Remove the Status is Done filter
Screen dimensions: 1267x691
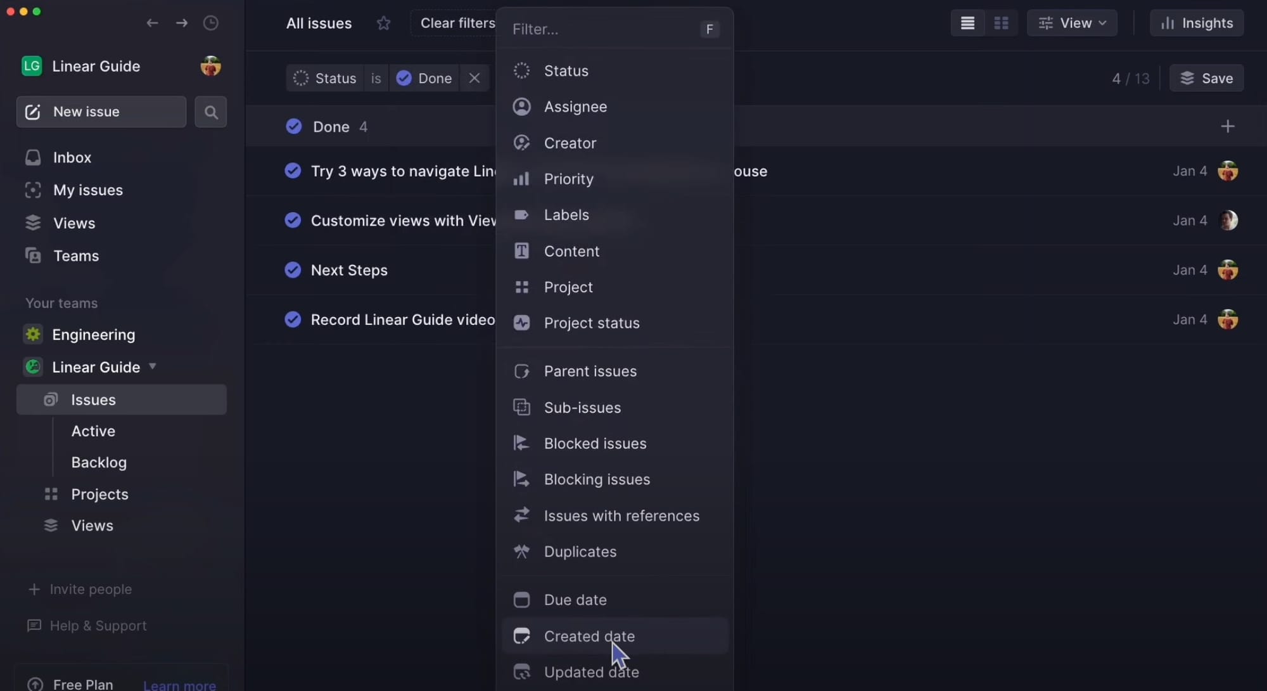click(x=474, y=78)
